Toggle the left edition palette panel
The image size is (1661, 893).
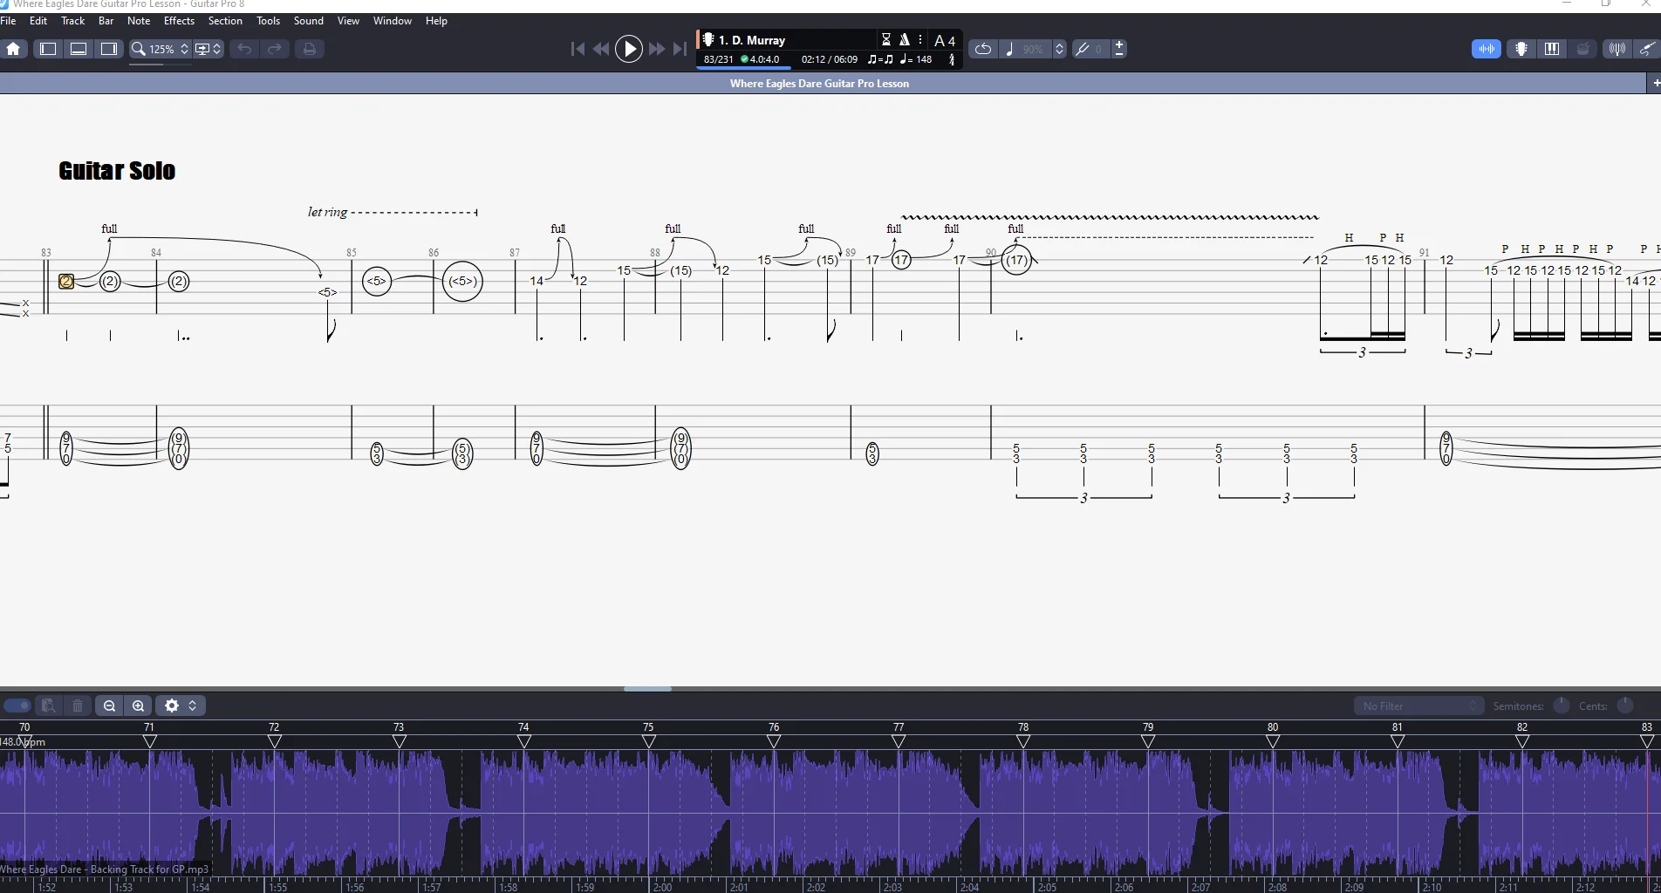click(48, 49)
